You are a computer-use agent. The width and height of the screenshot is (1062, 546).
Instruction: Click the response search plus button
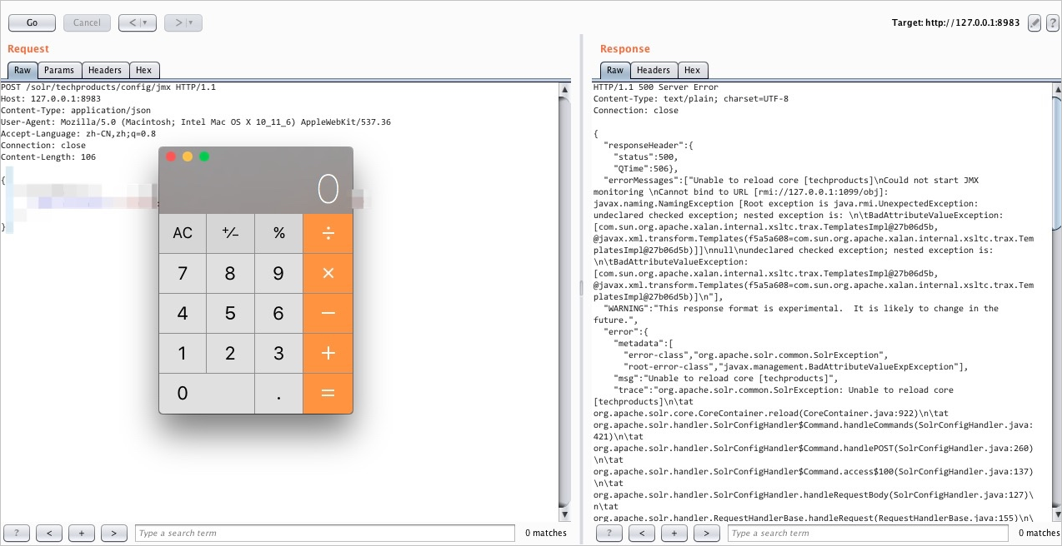674,534
